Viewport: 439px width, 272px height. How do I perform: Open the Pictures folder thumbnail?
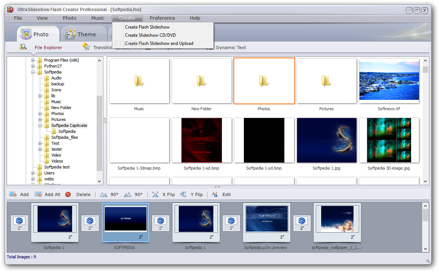click(x=326, y=81)
